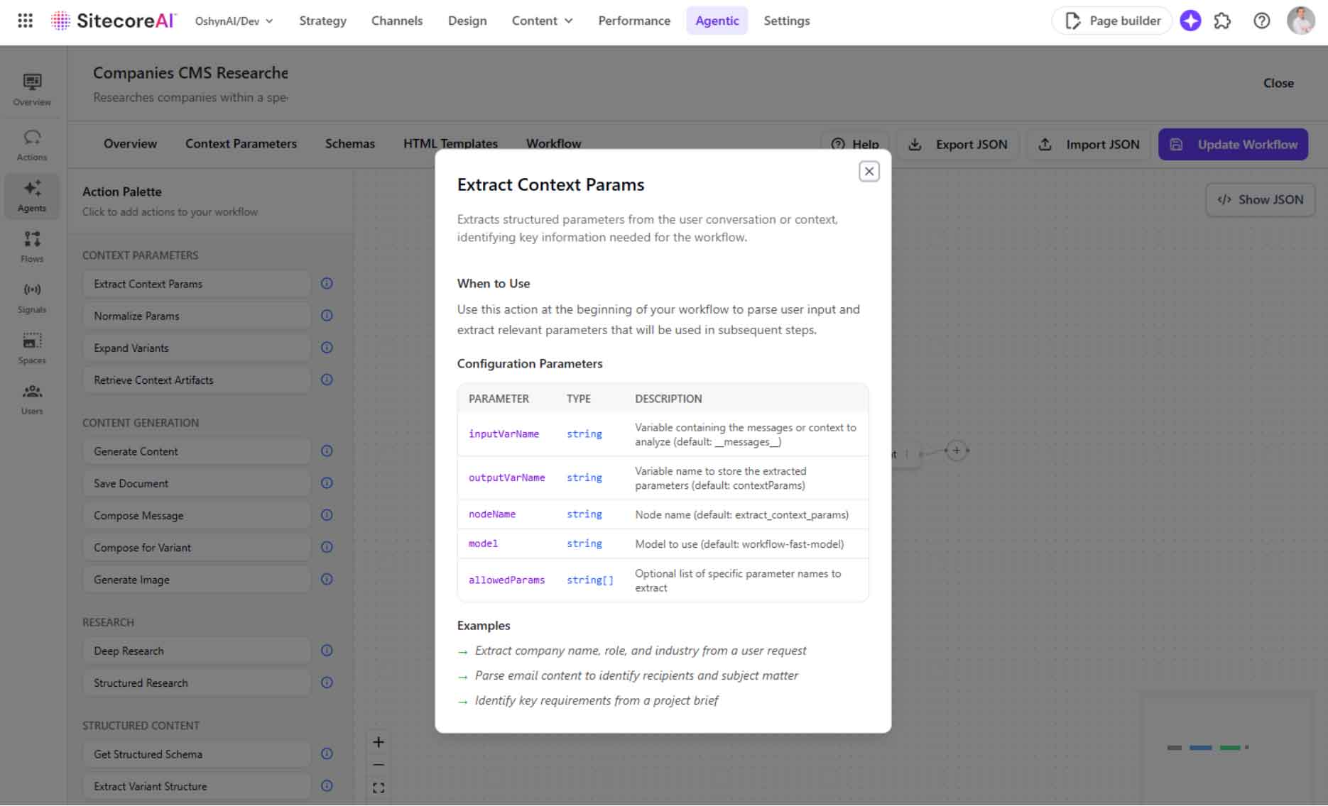The width and height of the screenshot is (1328, 806).
Task: Switch to the HTML Templates tab
Action: point(450,143)
